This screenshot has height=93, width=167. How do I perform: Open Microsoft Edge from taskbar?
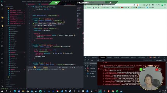coord(15,91)
